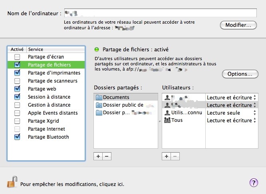Toggle the Partage de scanneurs checkbox

click(17, 81)
